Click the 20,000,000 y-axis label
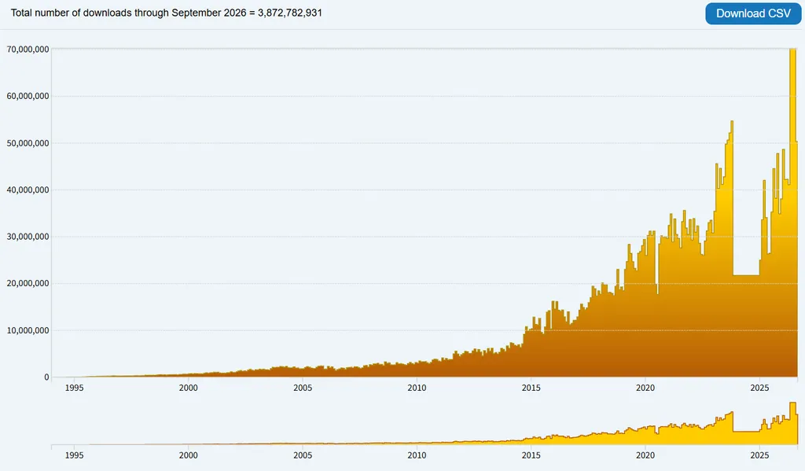This screenshot has height=471, width=805. 28,284
